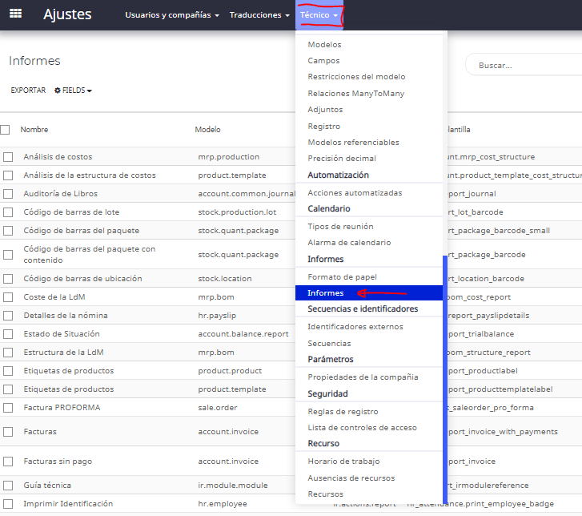Focus the Buscar search field
This screenshot has width=582, height=516.
coord(524,65)
